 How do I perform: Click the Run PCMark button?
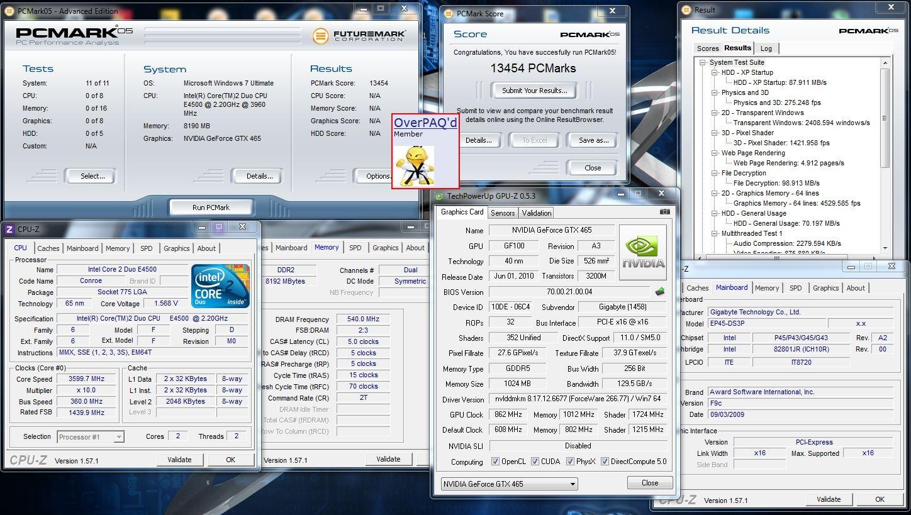tap(211, 207)
